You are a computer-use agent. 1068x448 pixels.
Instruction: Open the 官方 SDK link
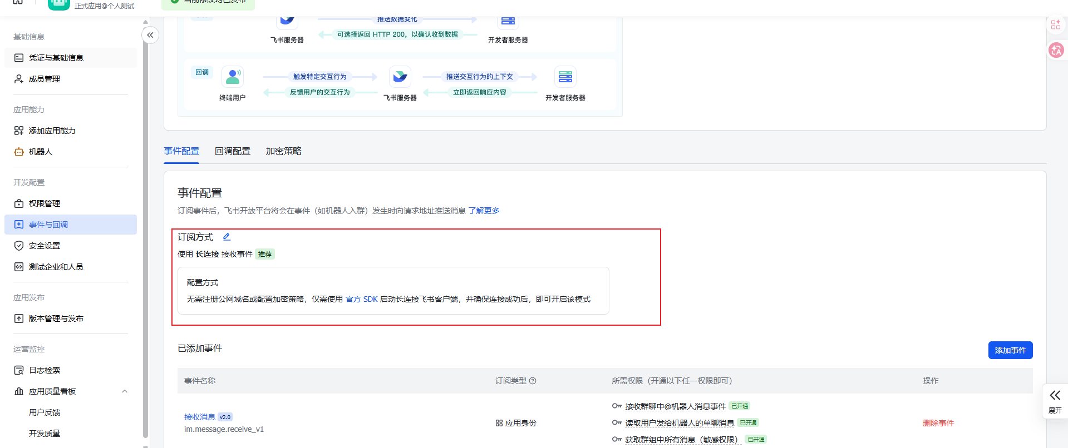[361, 299]
